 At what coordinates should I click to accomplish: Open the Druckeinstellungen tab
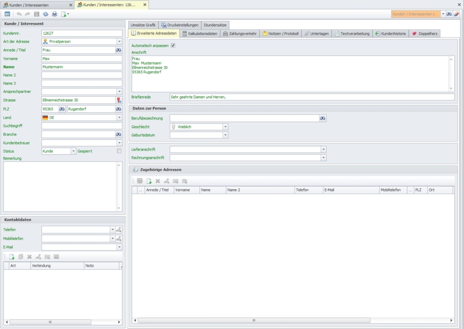coord(180,25)
